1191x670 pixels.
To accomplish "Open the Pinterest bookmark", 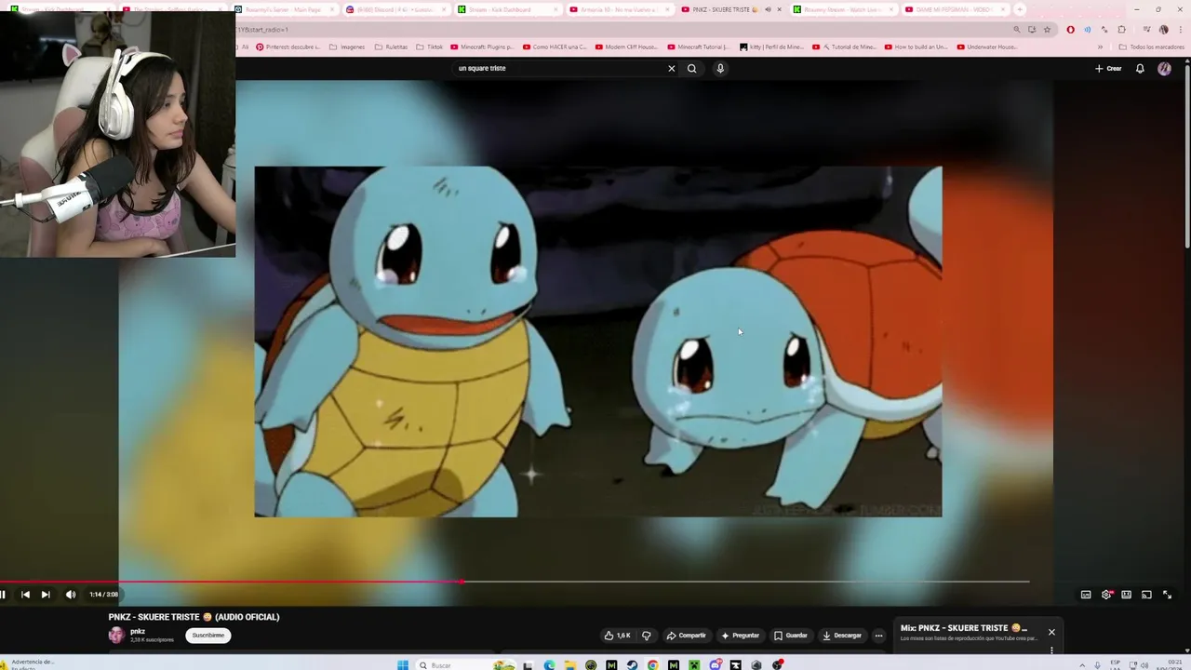I will tap(288, 47).
